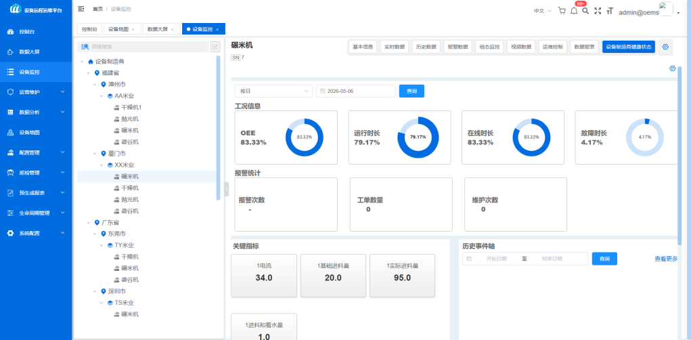Click 首页 in the breadcrumb
The height and width of the screenshot is (340, 691).
pyautogui.click(x=98, y=9)
